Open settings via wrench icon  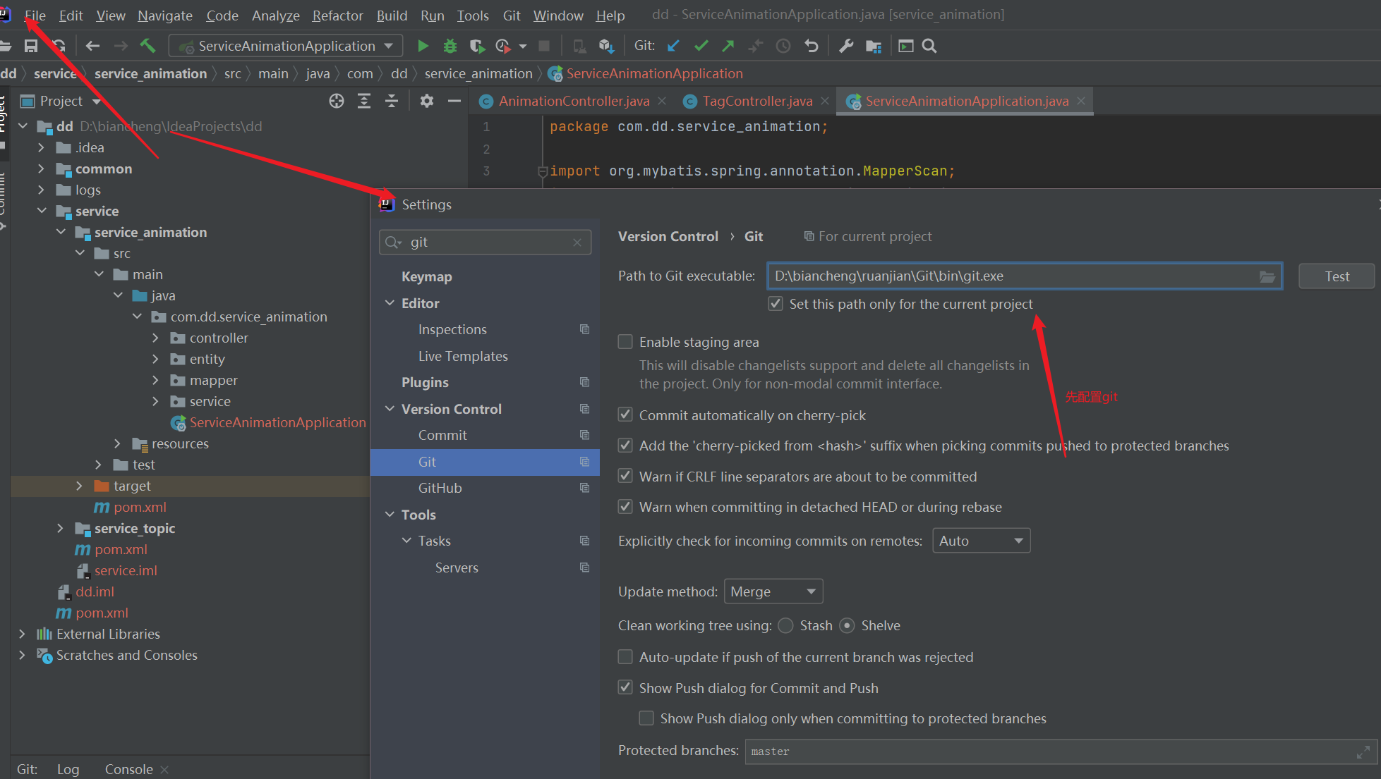tap(845, 47)
